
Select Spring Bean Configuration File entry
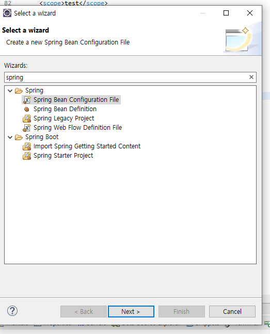coord(76,100)
